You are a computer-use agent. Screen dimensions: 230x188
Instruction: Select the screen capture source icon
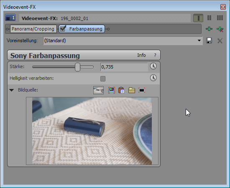112,90
